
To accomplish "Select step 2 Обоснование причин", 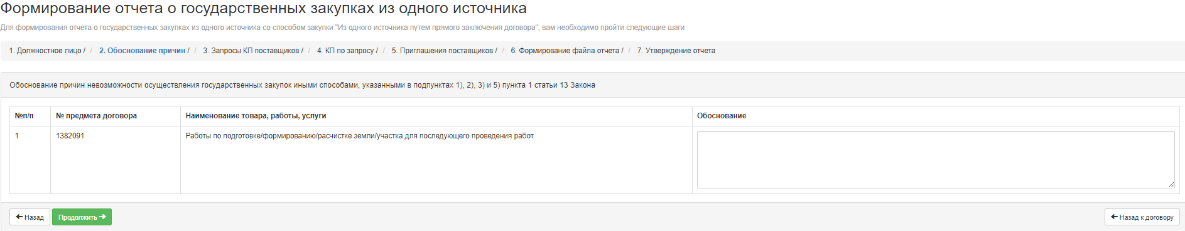I will click(142, 51).
